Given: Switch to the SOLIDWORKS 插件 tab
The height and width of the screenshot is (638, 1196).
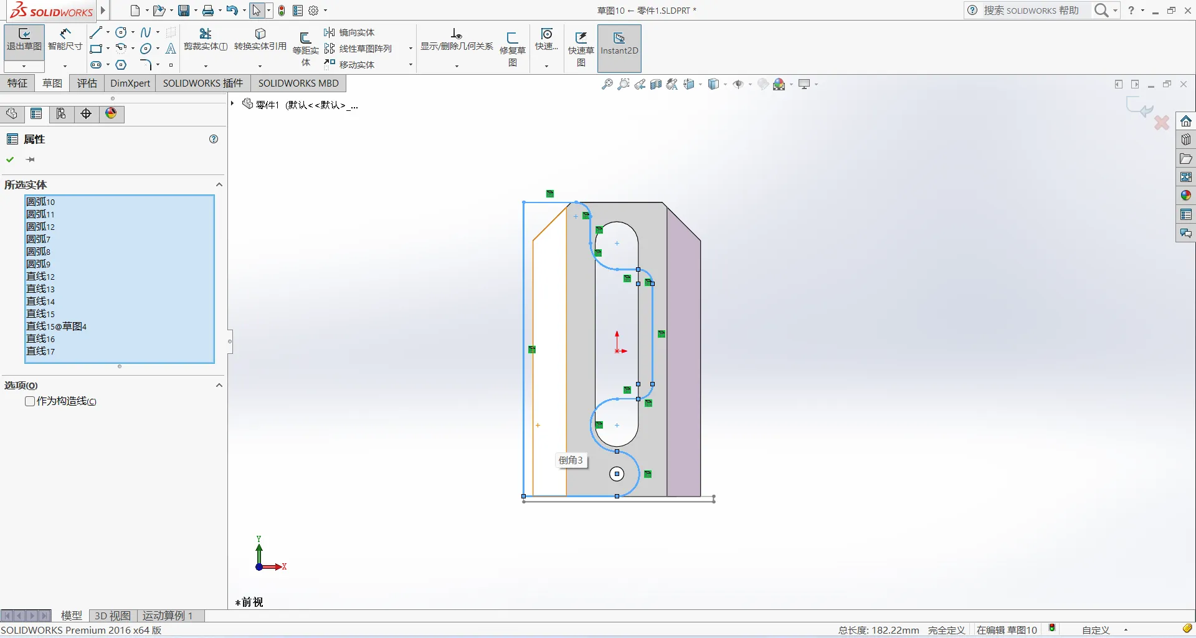Looking at the screenshot, I should pyautogui.click(x=203, y=83).
